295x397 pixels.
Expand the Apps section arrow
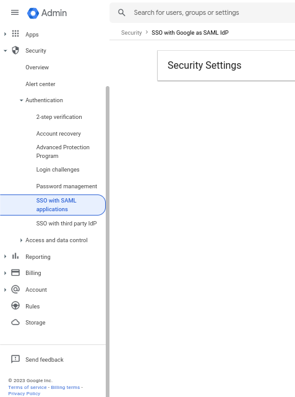[6, 34]
